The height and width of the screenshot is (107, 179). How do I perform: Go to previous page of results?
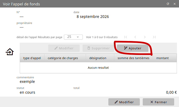(135, 37)
